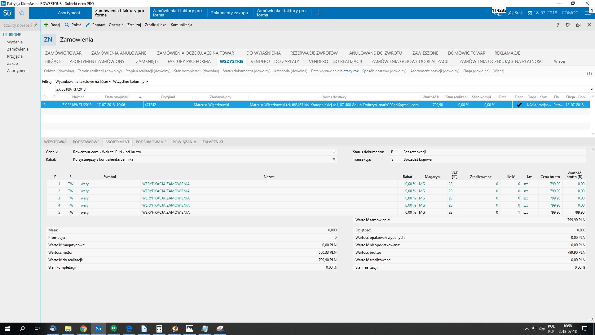The height and width of the screenshot is (335, 595).
Task: Open the Cennik options menu icon
Action: point(334,152)
